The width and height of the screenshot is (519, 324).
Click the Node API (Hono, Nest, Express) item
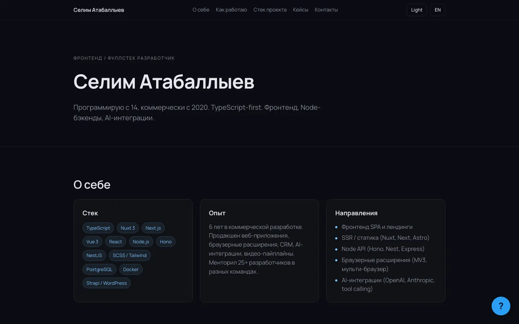pyautogui.click(x=383, y=249)
